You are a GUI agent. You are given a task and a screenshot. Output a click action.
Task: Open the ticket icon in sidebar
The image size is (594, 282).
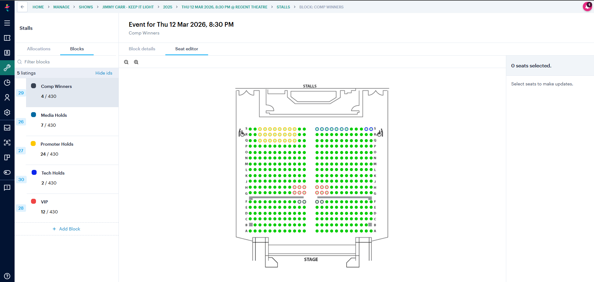[7, 38]
